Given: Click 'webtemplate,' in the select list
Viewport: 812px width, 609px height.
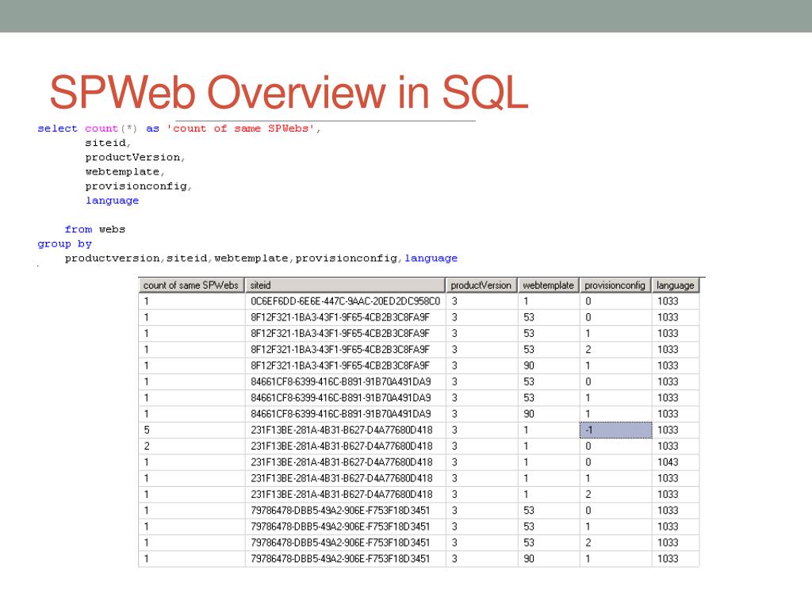Looking at the screenshot, I should pyautogui.click(x=125, y=171).
